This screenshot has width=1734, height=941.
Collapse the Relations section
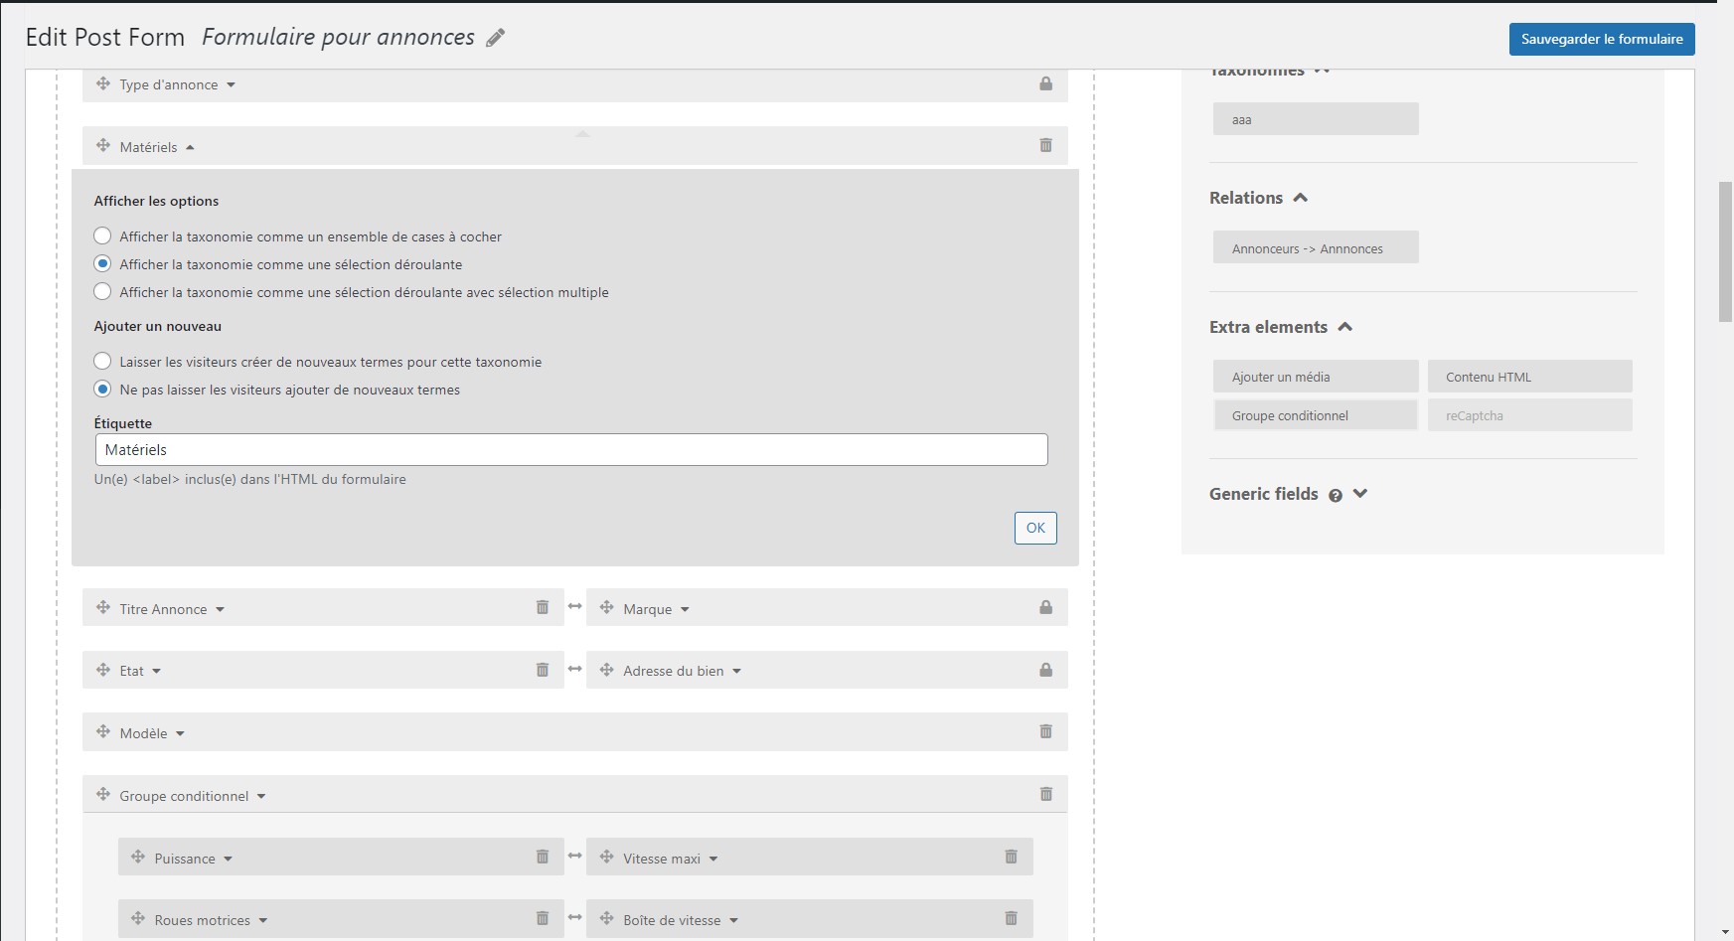point(1300,198)
